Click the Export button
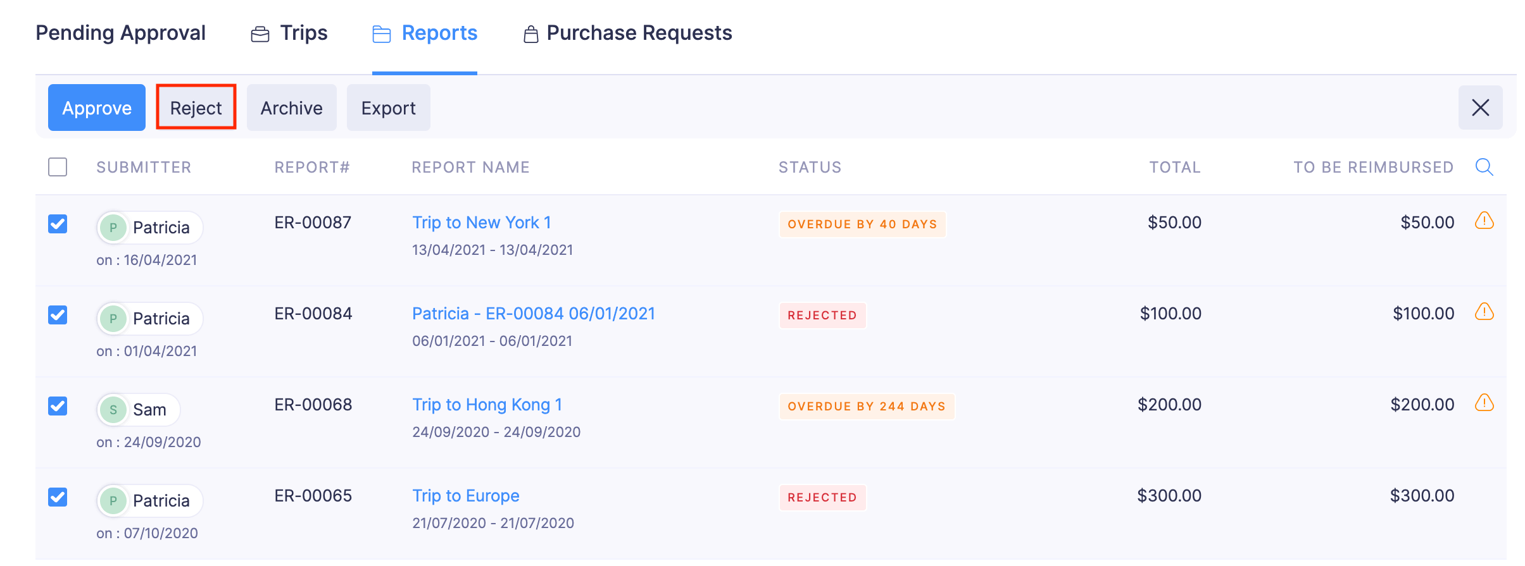The image size is (1525, 566). point(388,108)
